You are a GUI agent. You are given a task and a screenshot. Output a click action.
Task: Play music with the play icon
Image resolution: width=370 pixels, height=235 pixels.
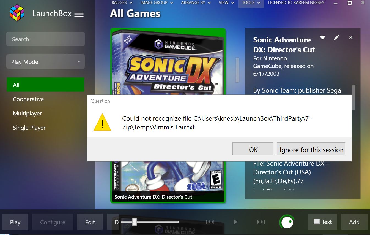[235, 222]
